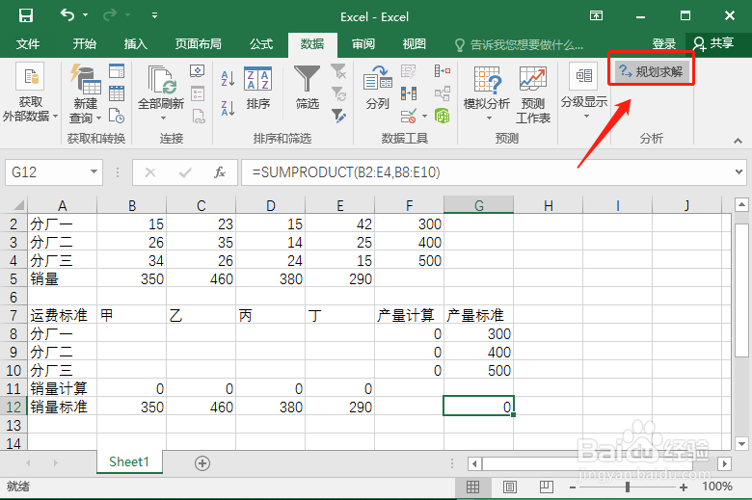752x500 pixels.
Task: Click the horizontal scrollbar right arrow
Action: (724, 463)
